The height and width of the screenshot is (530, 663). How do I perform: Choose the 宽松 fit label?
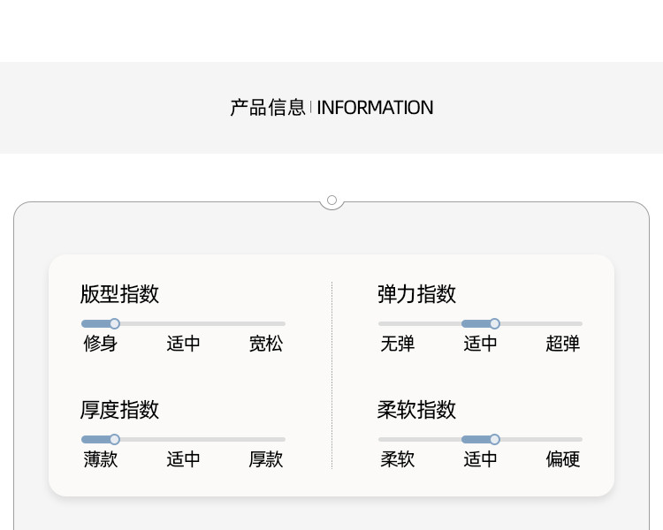click(266, 344)
